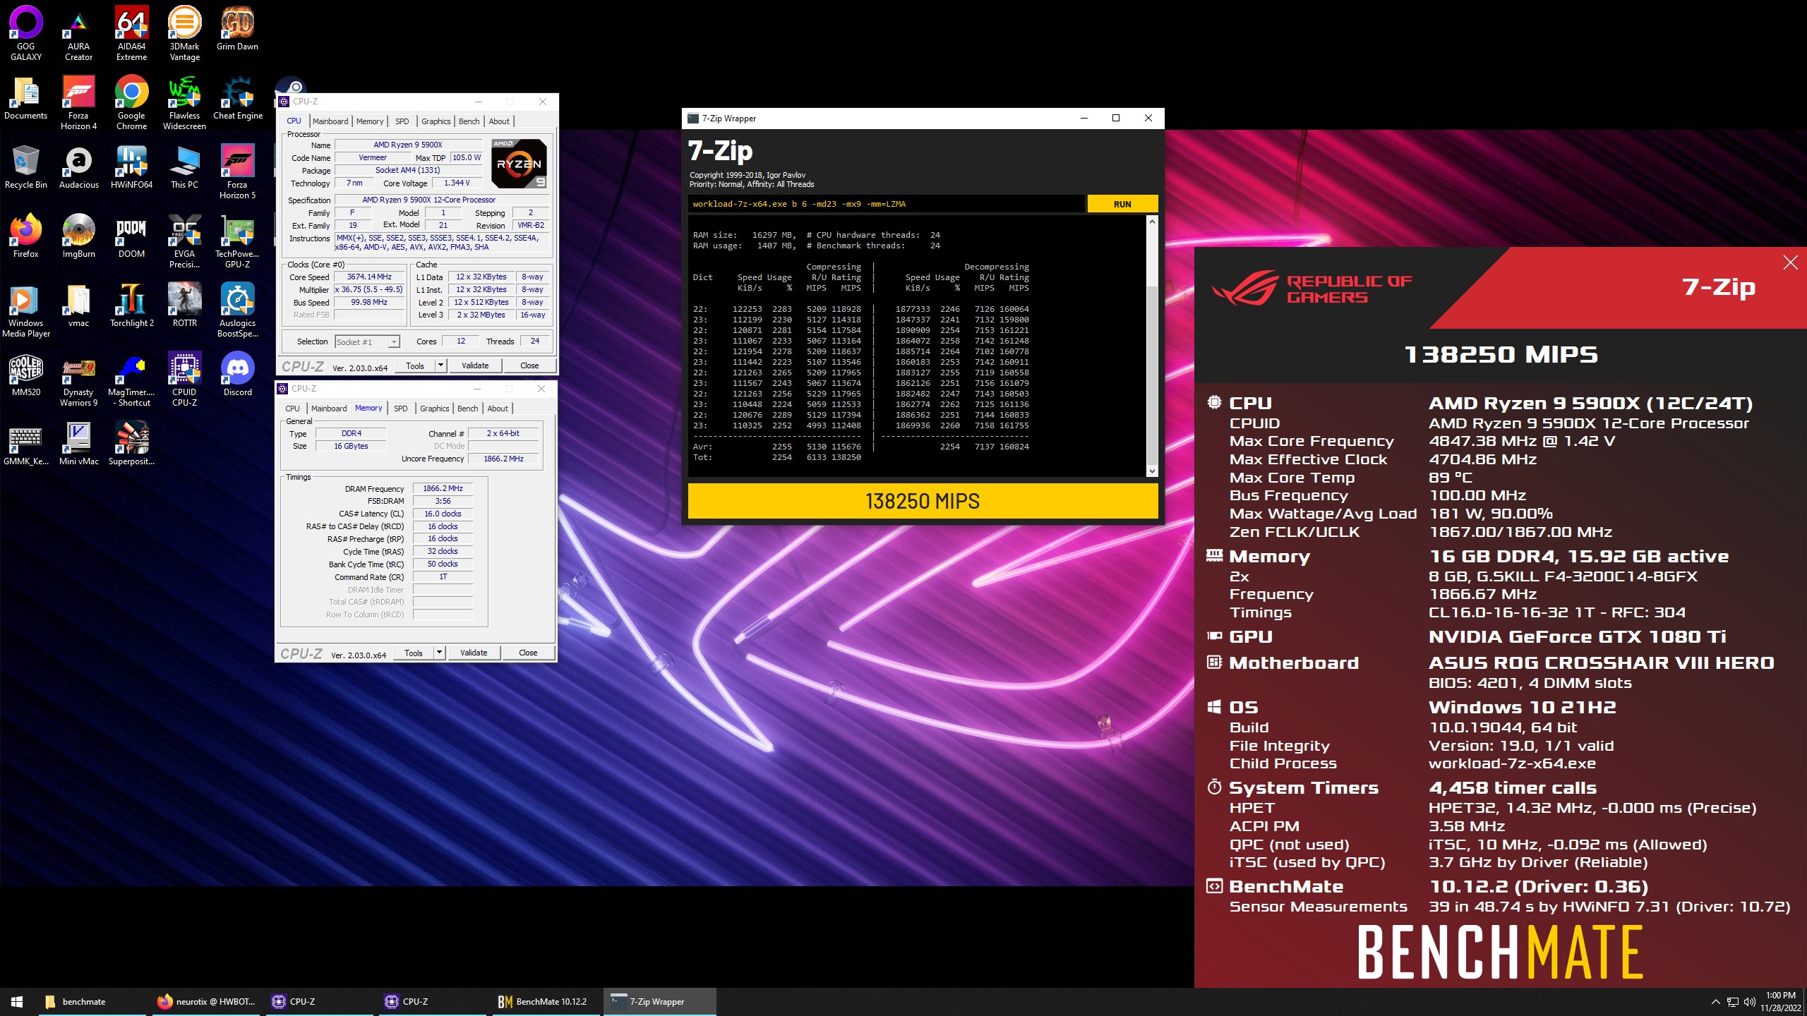Screen dimensions: 1807x1016
Task: Expand the Socket #1 selection dropdown
Action: coord(394,342)
